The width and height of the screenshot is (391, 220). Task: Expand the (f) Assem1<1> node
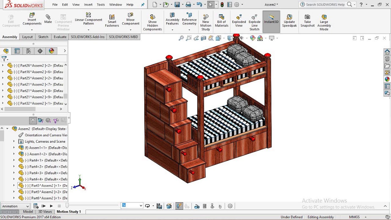(14, 148)
